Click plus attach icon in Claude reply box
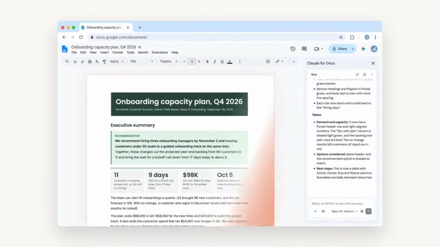Viewport: 440px width, 247px height. point(315,211)
